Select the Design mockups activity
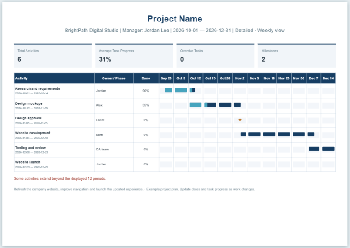The width and height of the screenshot is (350, 248). tap(29, 103)
